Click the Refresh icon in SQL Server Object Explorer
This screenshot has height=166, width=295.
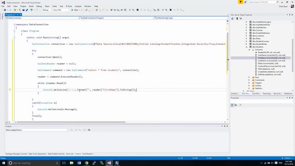coord(232,18)
